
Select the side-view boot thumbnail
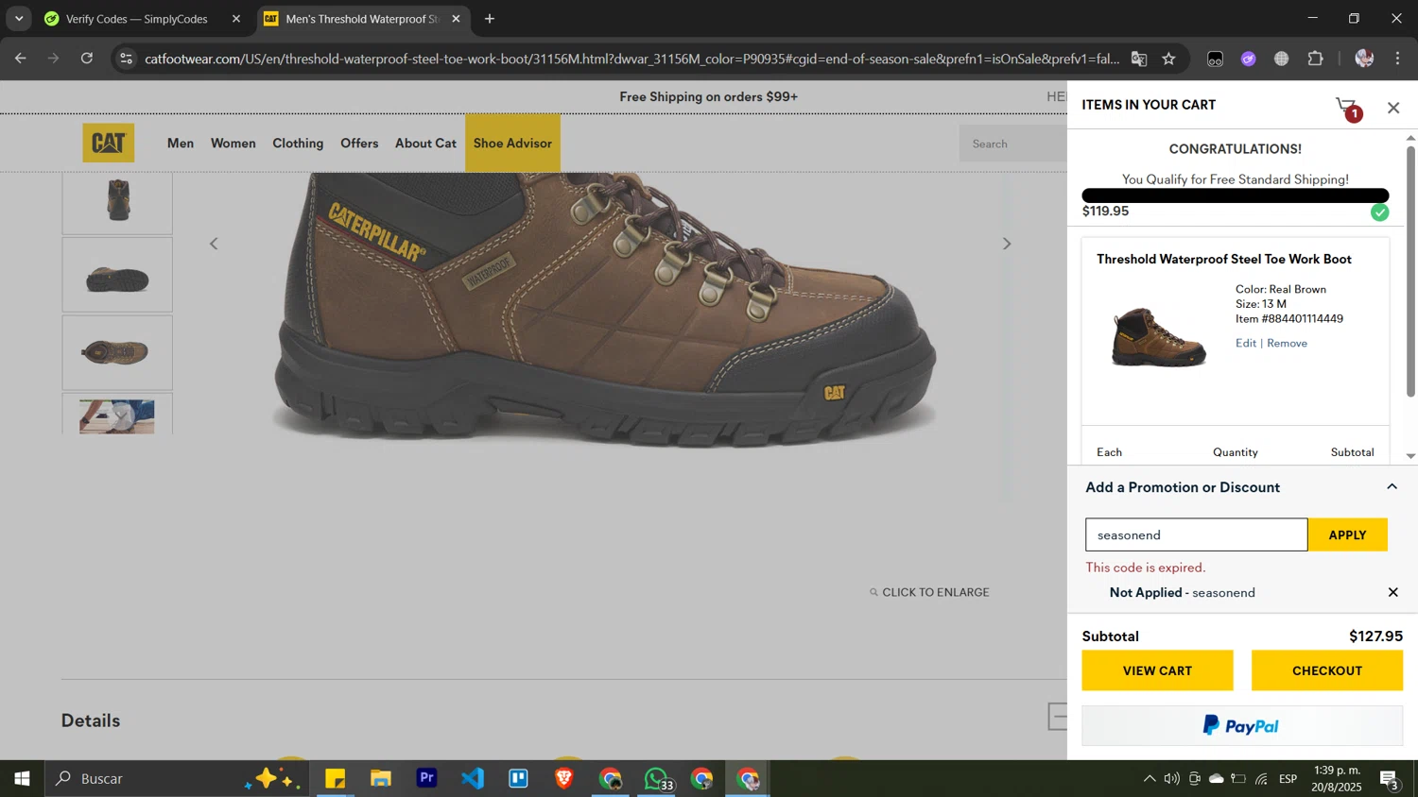pyautogui.click(x=117, y=275)
